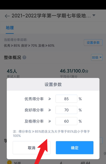The image size is (106, 164).
Task: Tap the gold rank 1 medal icon
Action: coord(9,162)
